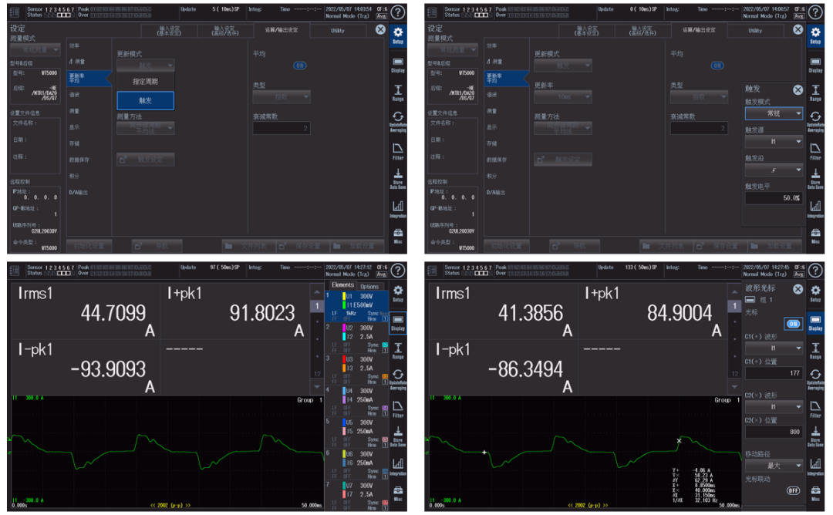
Task: Open Display icon in the 14:03:54 screen
Action: click(x=397, y=65)
